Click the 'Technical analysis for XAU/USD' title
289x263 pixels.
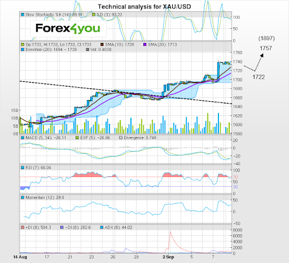click(x=144, y=7)
